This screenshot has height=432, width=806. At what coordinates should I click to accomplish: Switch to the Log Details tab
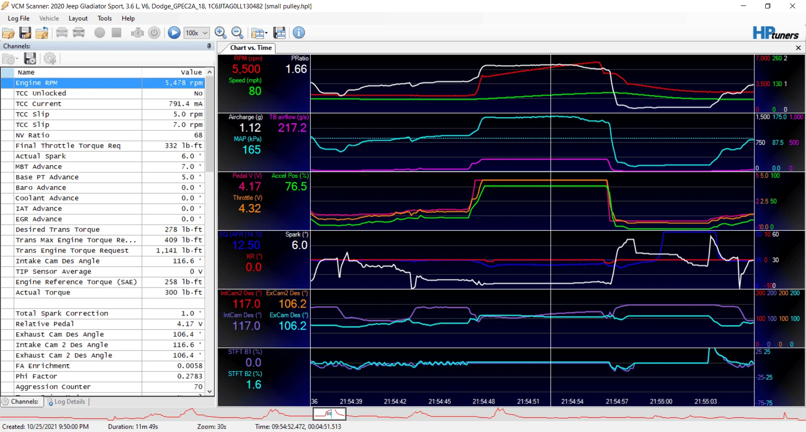tap(66, 402)
